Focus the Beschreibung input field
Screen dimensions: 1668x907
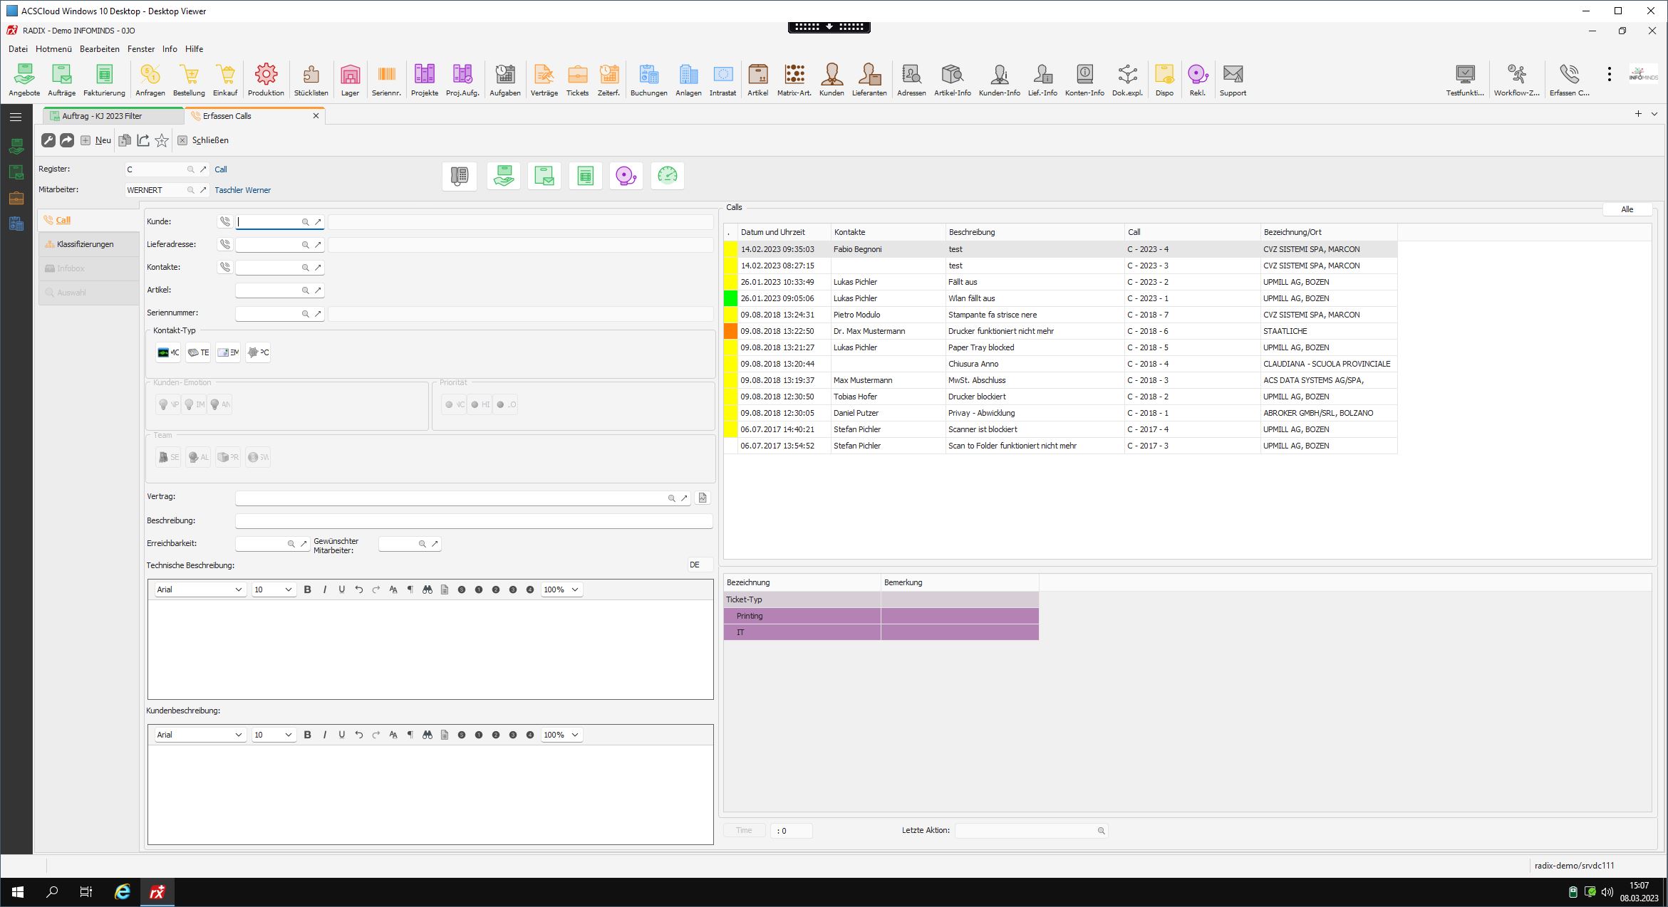tap(474, 521)
